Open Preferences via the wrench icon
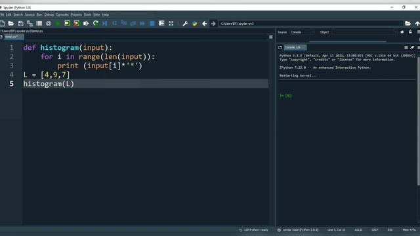Image resolution: width=420 pixels, height=236 pixels. pos(185,24)
